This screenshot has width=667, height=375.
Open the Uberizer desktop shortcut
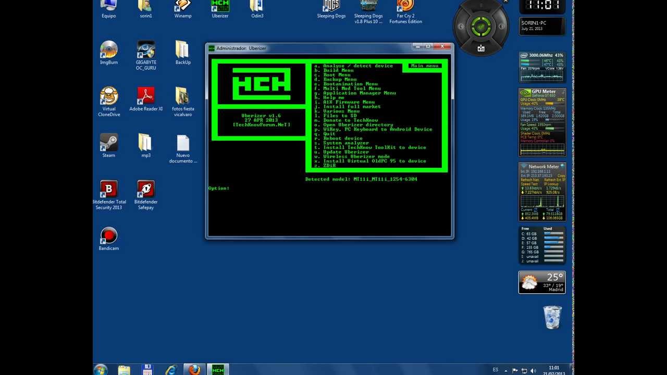[x=220, y=9]
